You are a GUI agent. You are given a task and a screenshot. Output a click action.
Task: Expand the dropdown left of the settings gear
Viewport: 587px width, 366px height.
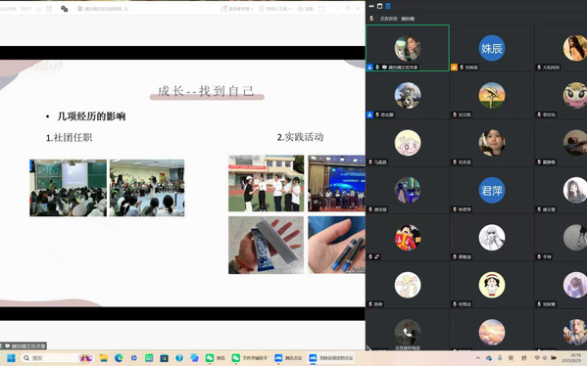coord(274,9)
